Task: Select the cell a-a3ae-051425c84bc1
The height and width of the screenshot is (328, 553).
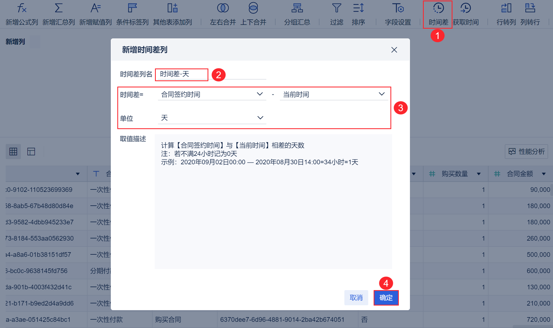Action: tap(46, 320)
